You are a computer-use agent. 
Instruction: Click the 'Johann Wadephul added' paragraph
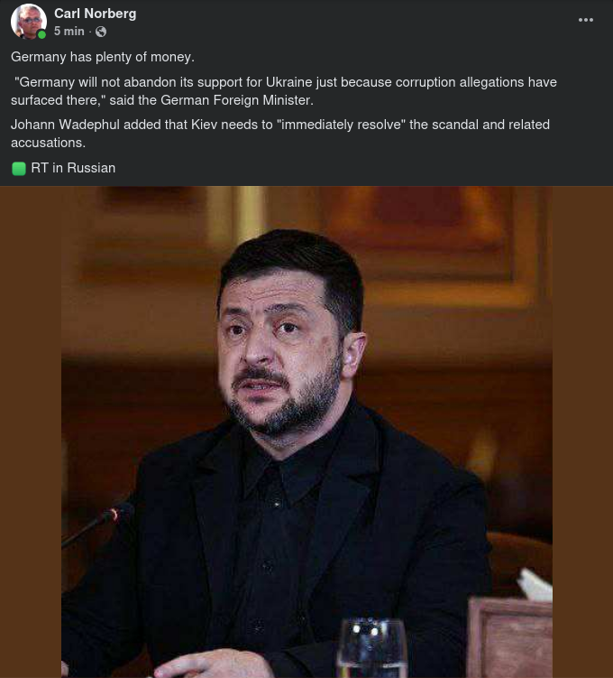pos(280,134)
